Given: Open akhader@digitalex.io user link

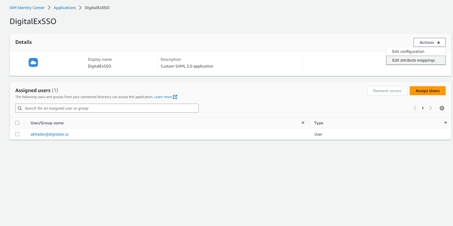Looking at the screenshot, I should tap(50, 134).
